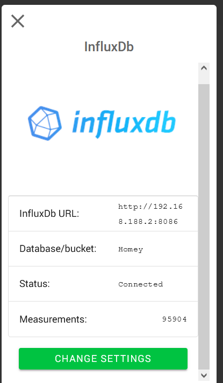
Task: Click the http://192.168.188.2:8086 URL value
Action: pos(150,214)
